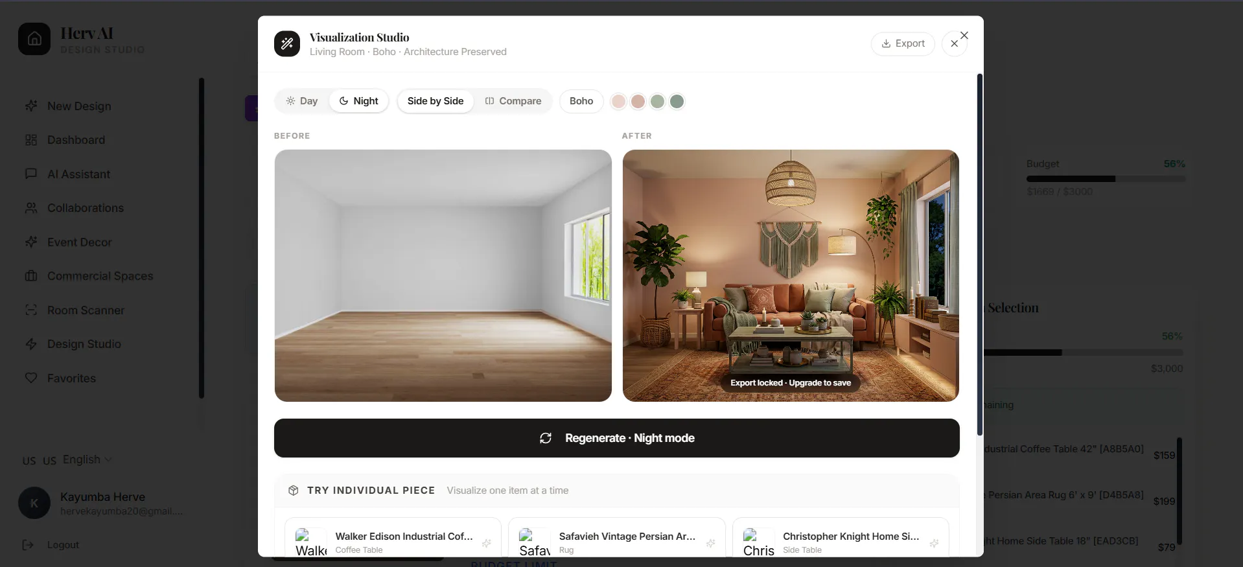Screen dimensions: 1243x567
Task: Click the Export button
Action: (903, 43)
